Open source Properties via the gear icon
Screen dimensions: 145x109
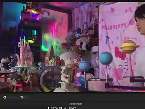pos(5,97)
